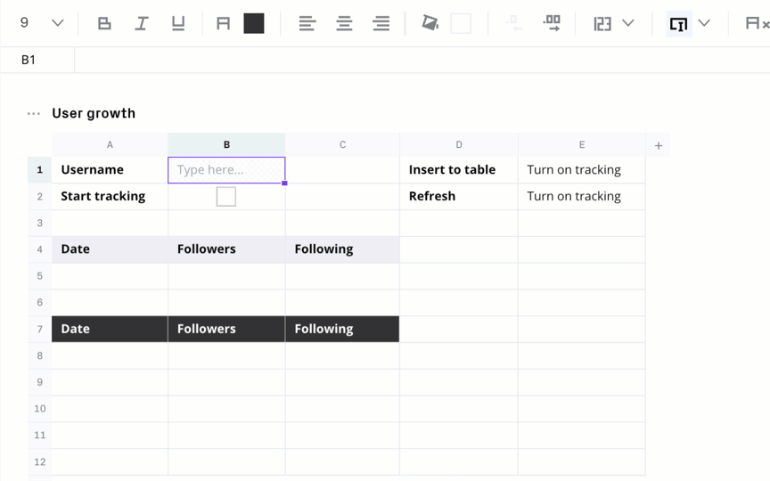Click the Type here... username input cell

pos(226,170)
